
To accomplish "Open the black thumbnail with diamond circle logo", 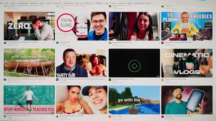I will [134, 63].
